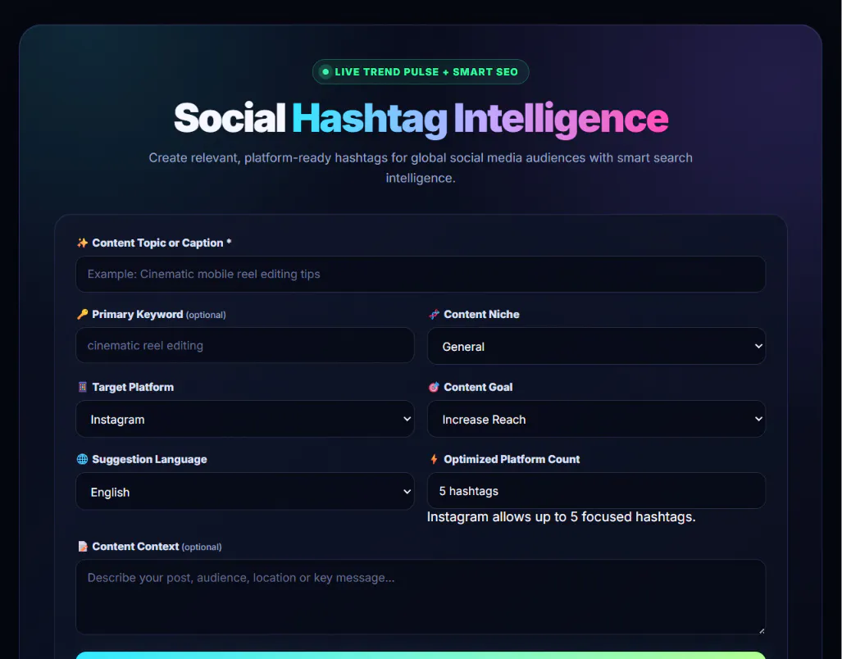This screenshot has height=659, width=842.
Task: Click the textarea resize handle in Content Context
Action: (x=762, y=630)
